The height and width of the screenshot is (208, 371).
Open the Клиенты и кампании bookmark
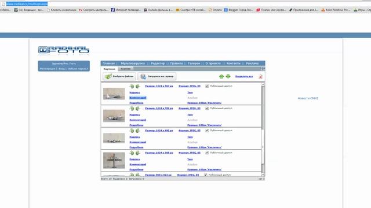pyautogui.click(x=61, y=10)
